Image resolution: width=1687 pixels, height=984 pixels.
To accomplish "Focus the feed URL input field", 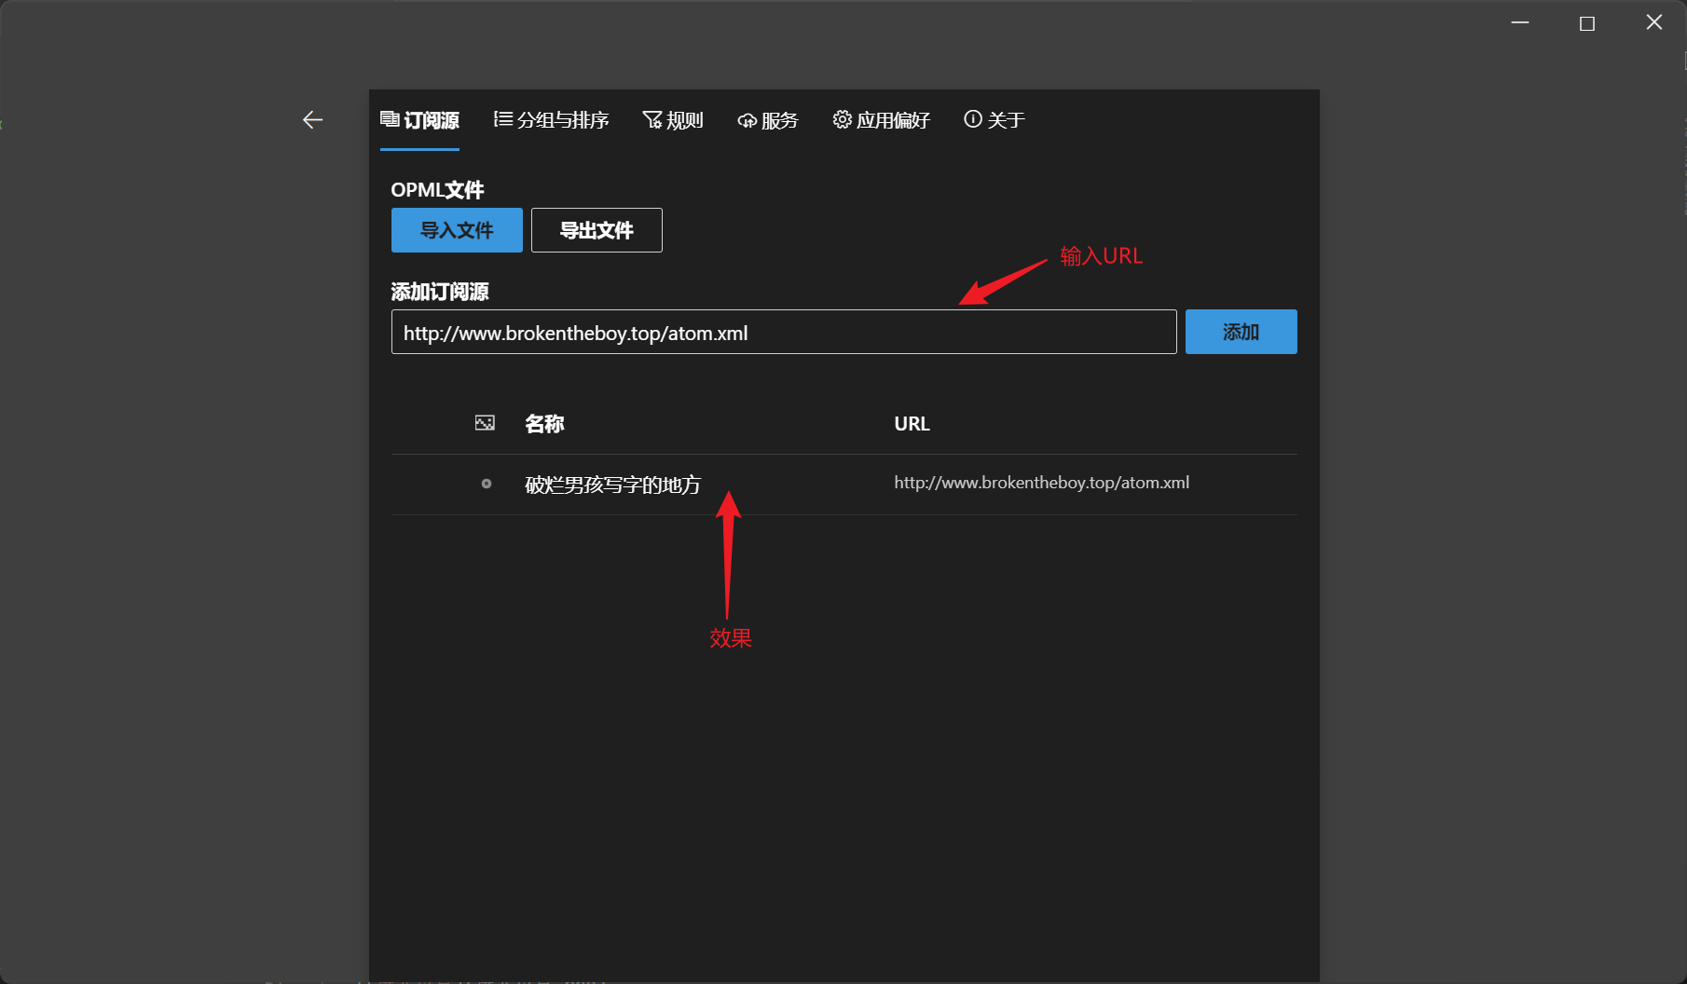I will tap(784, 333).
